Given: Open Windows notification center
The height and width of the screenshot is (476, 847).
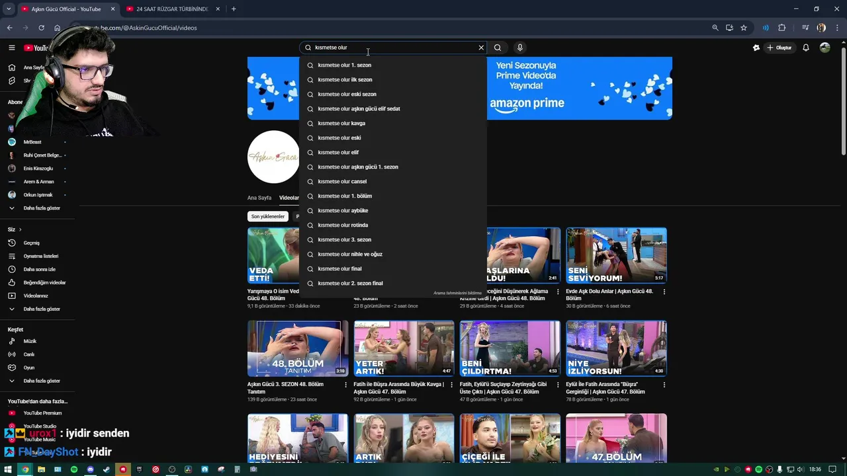Looking at the screenshot, I should tap(832, 469).
